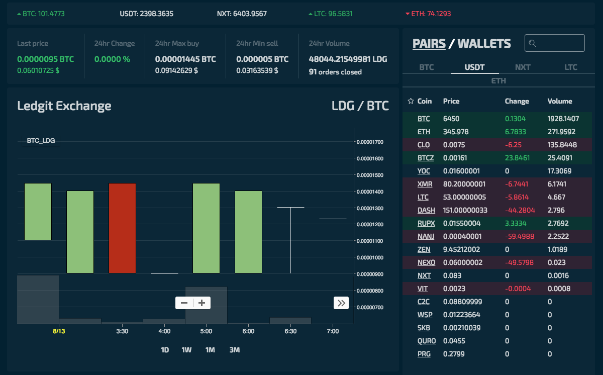Viewport: 603px width, 375px height.
Task: Click the 0.0000 % change value
Action: 112,59
